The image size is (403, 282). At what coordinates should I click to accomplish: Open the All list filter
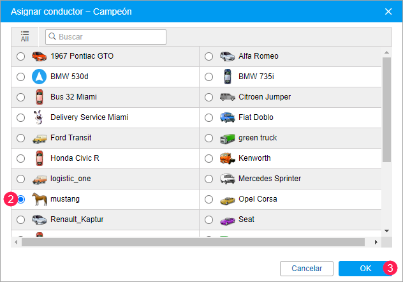point(25,37)
